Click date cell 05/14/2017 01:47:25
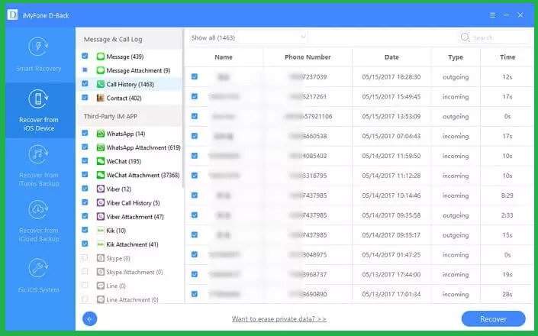This screenshot has height=336, width=538. (x=391, y=254)
